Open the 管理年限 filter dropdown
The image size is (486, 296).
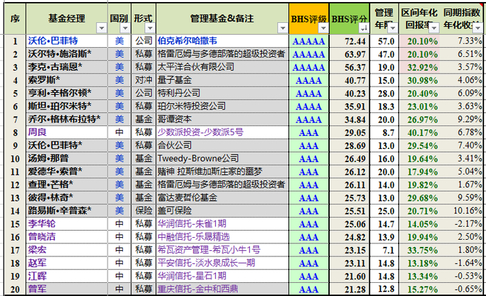point(393,28)
